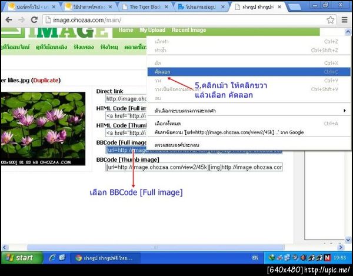
Task: Click the Direct link text field
Action: [x=126, y=99]
